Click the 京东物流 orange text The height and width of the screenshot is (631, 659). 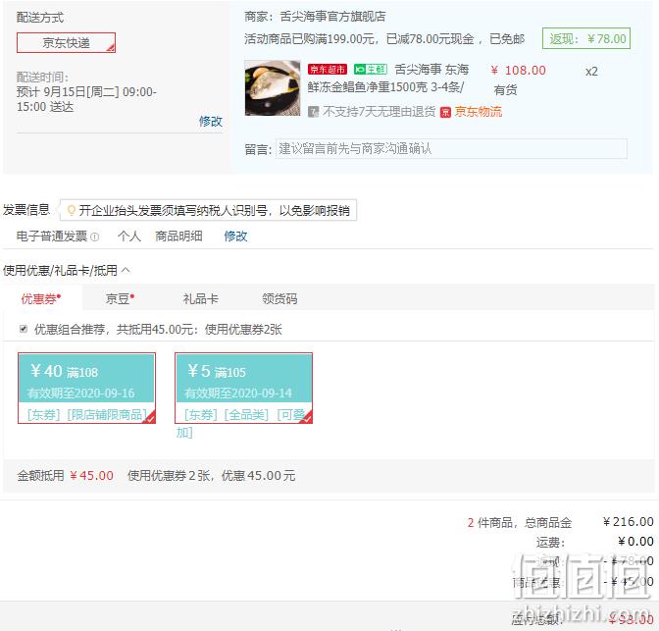click(x=479, y=112)
